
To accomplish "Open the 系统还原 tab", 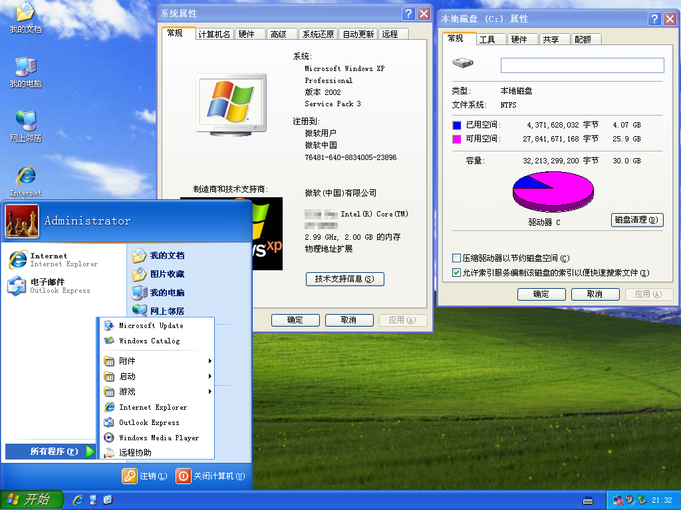I will (x=319, y=35).
